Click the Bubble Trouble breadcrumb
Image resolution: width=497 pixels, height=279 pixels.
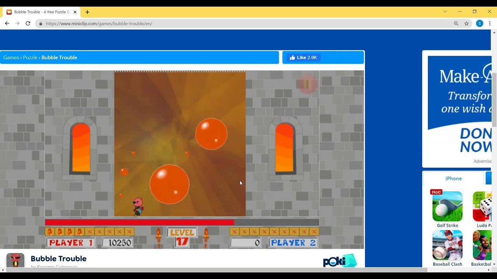[59, 57]
